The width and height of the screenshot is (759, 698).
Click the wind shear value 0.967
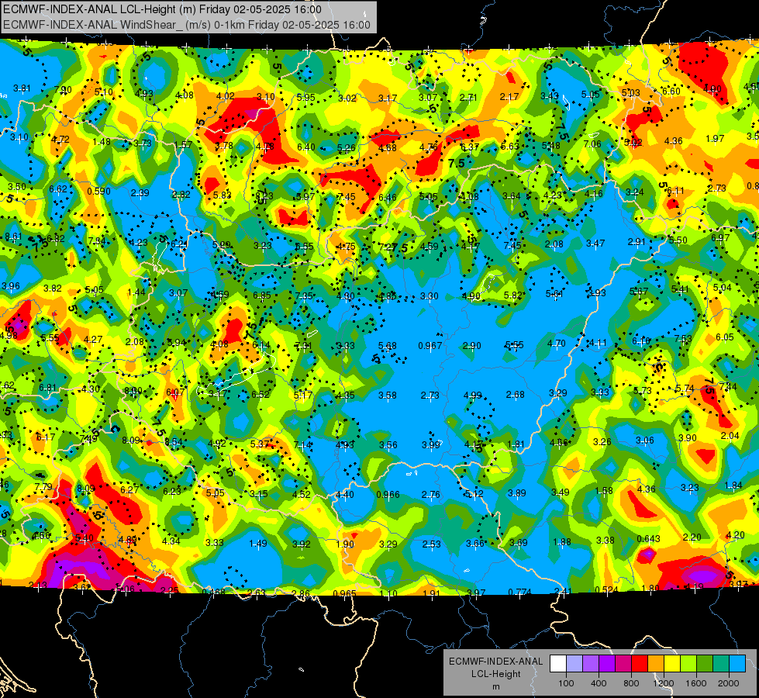point(430,345)
